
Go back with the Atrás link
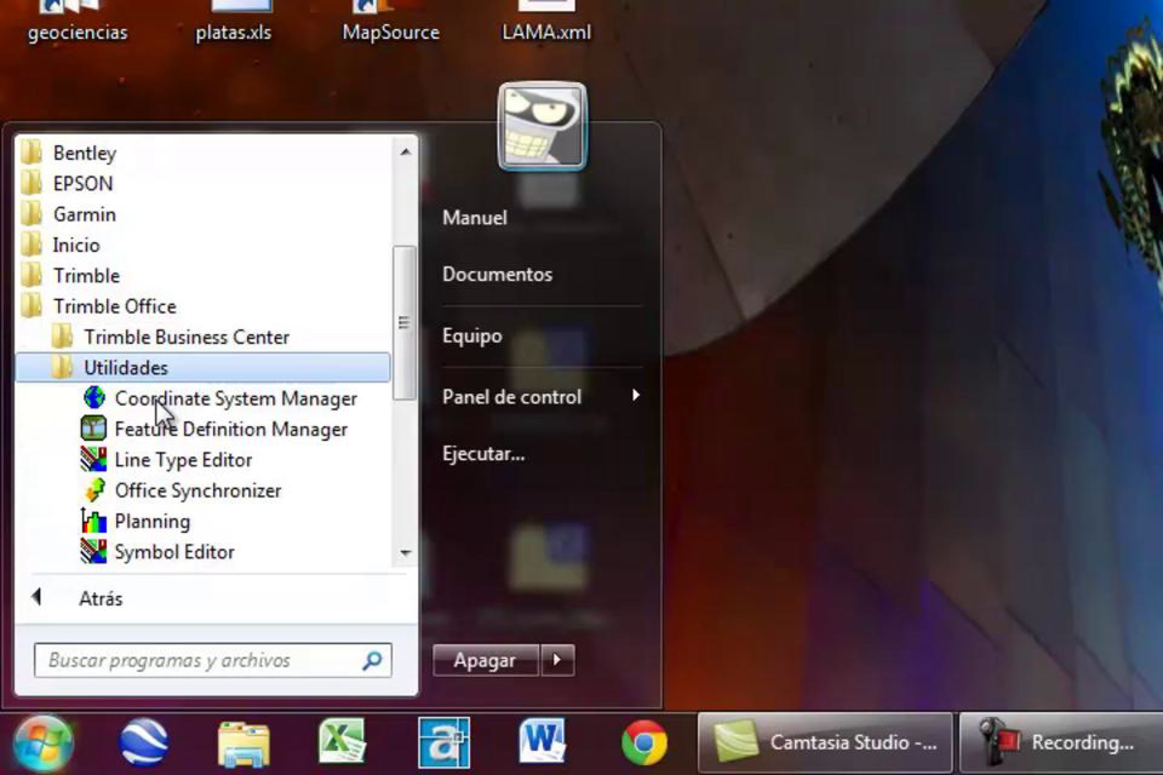coord(101,599)
